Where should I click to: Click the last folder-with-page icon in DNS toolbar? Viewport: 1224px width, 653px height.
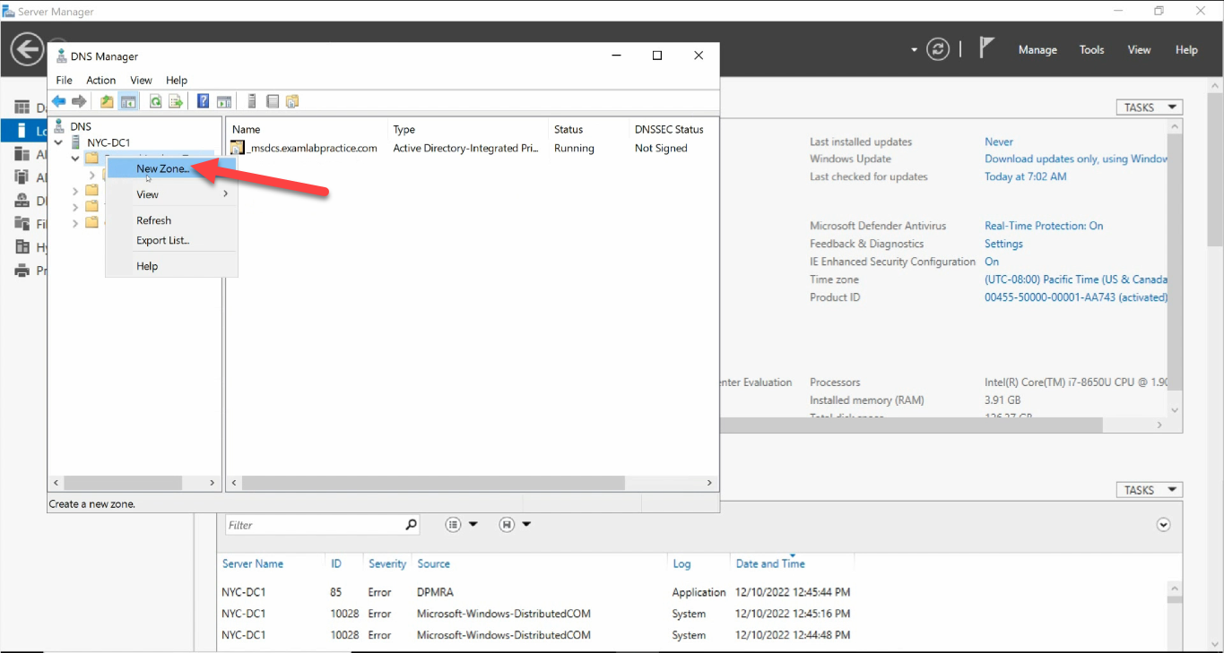point(292,101)
